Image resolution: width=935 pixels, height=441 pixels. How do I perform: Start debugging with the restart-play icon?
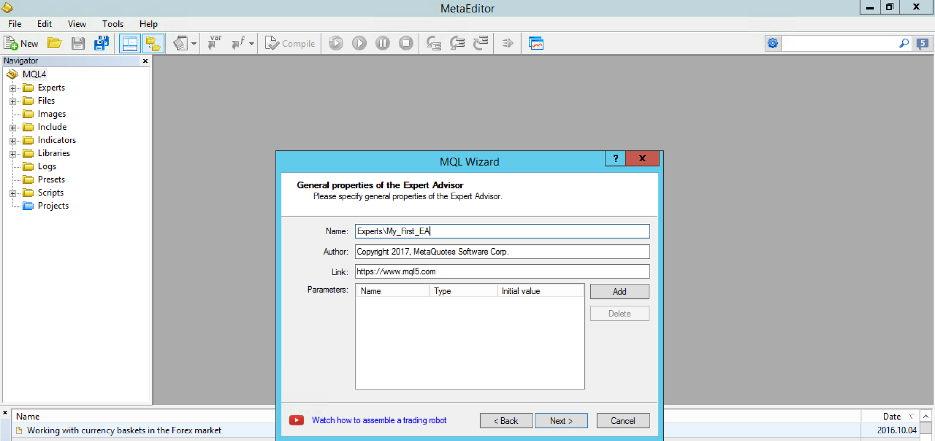click(336, 43)
